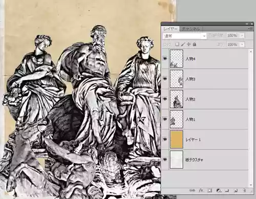
Task: Click the 人物4 layer thumbnail
Action: [x=177, y=58]
